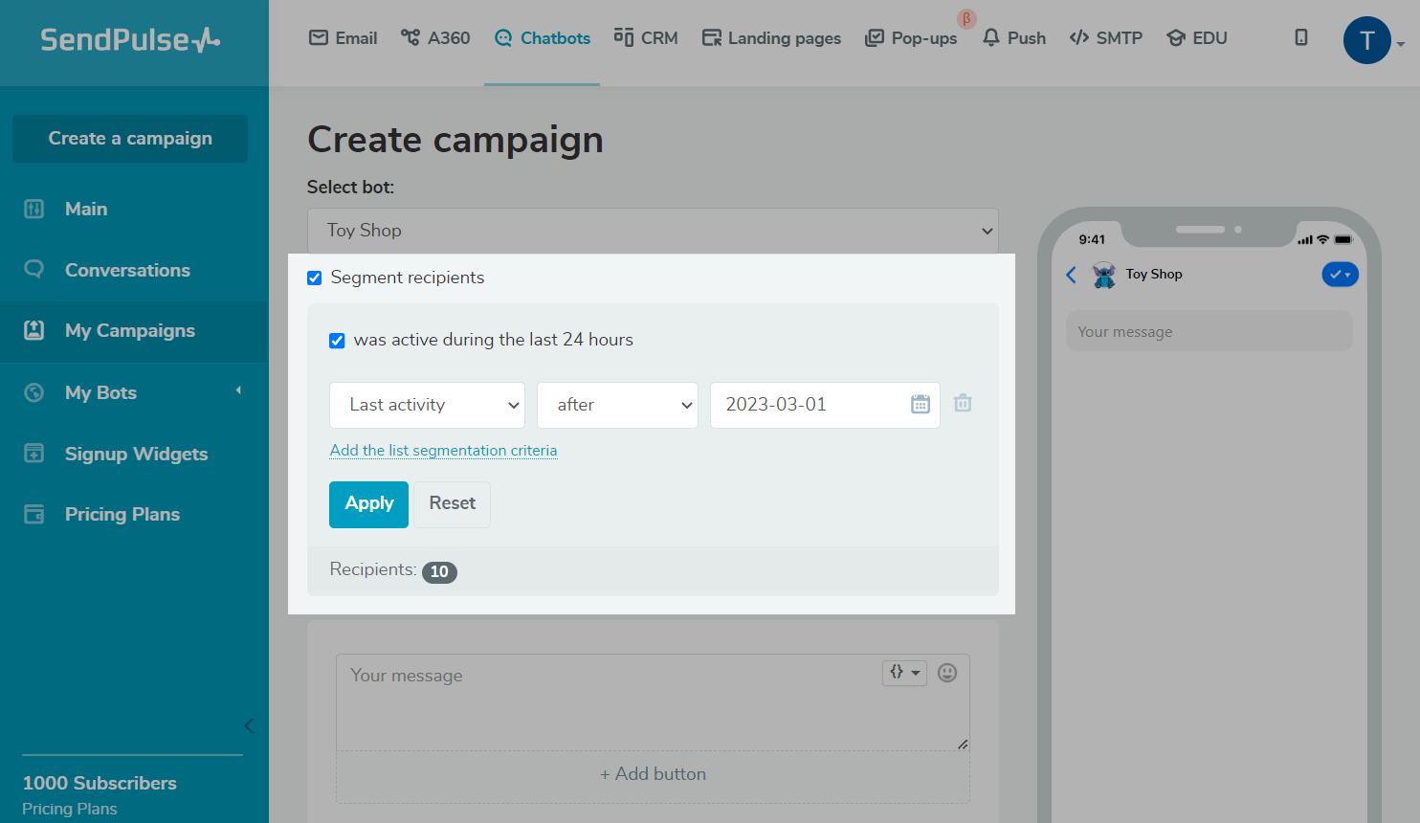Open the mobile device icon in header
The width and height of the screenshot is (1420, 823).
[1300, 38]
